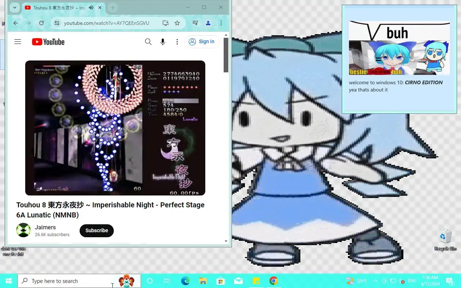Viewport: 461px width, 288px height.
Task: Open the Windows Start menu
Action: pos(9,281)
